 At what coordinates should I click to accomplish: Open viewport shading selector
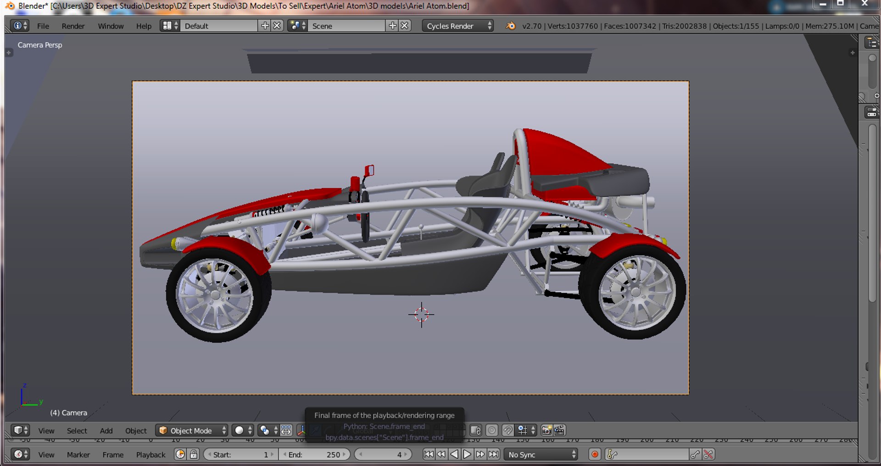(x=243, y=430)
